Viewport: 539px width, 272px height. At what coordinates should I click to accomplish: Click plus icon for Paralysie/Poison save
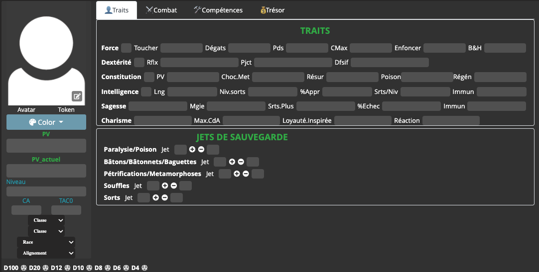click(192, 149)
